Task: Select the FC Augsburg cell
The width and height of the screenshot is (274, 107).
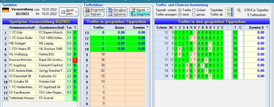Action: tap(22, 65)
